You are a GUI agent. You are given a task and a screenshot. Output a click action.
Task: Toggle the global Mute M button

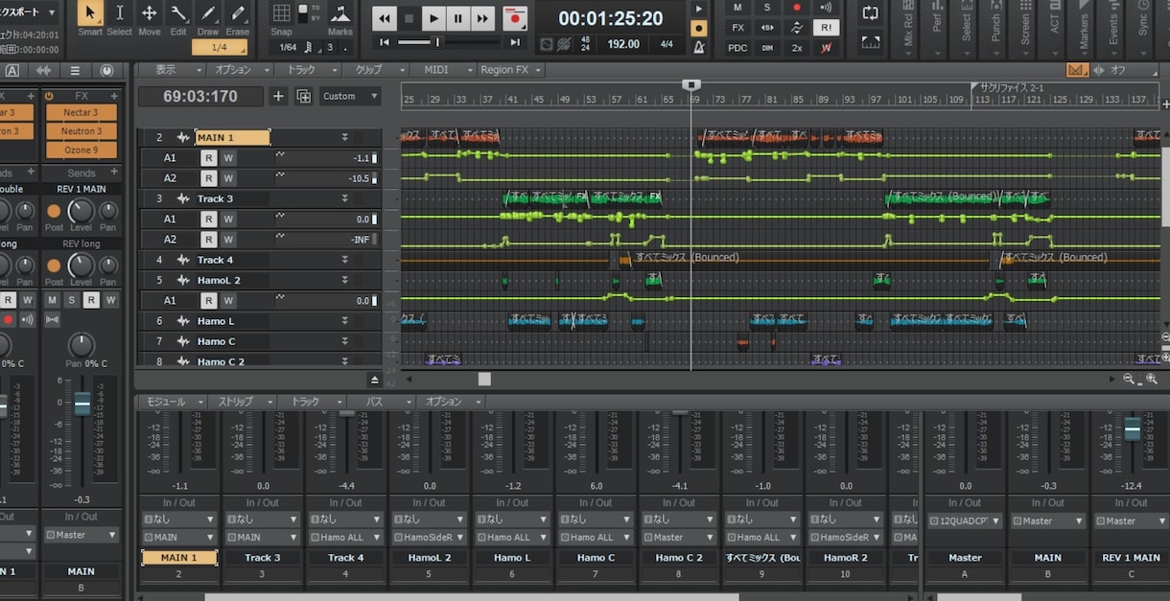(x=737, y=7)
